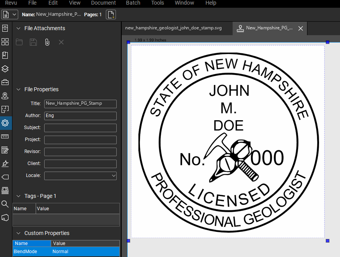Viewport: 340px width, 257px height.
Task: Open the Revu menu
Action: point(11,3)
